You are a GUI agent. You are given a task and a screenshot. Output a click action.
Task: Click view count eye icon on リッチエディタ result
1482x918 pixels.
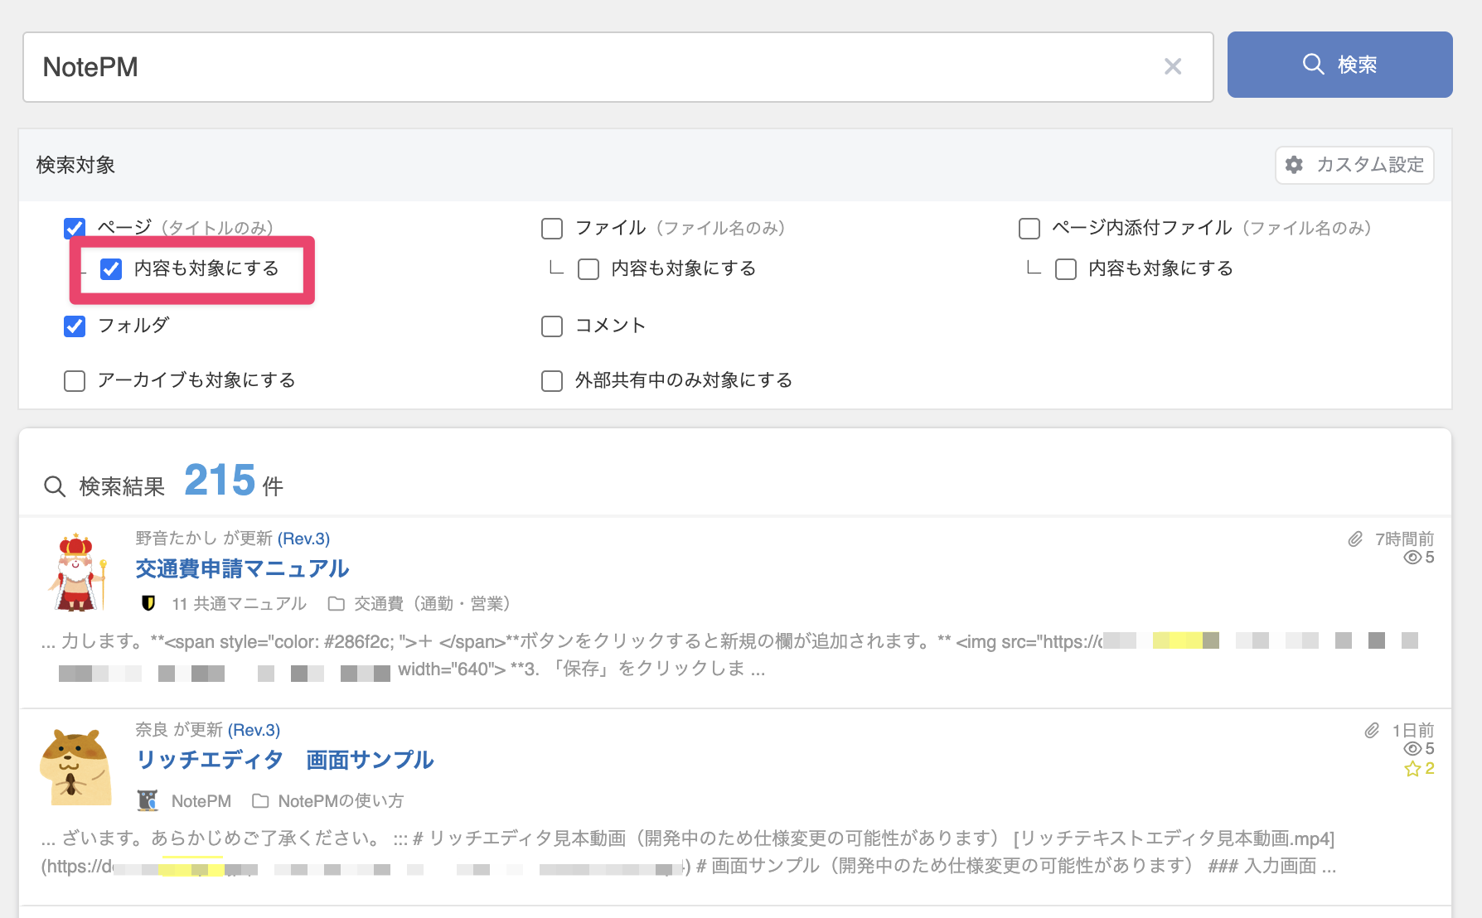coord(1412,749)
